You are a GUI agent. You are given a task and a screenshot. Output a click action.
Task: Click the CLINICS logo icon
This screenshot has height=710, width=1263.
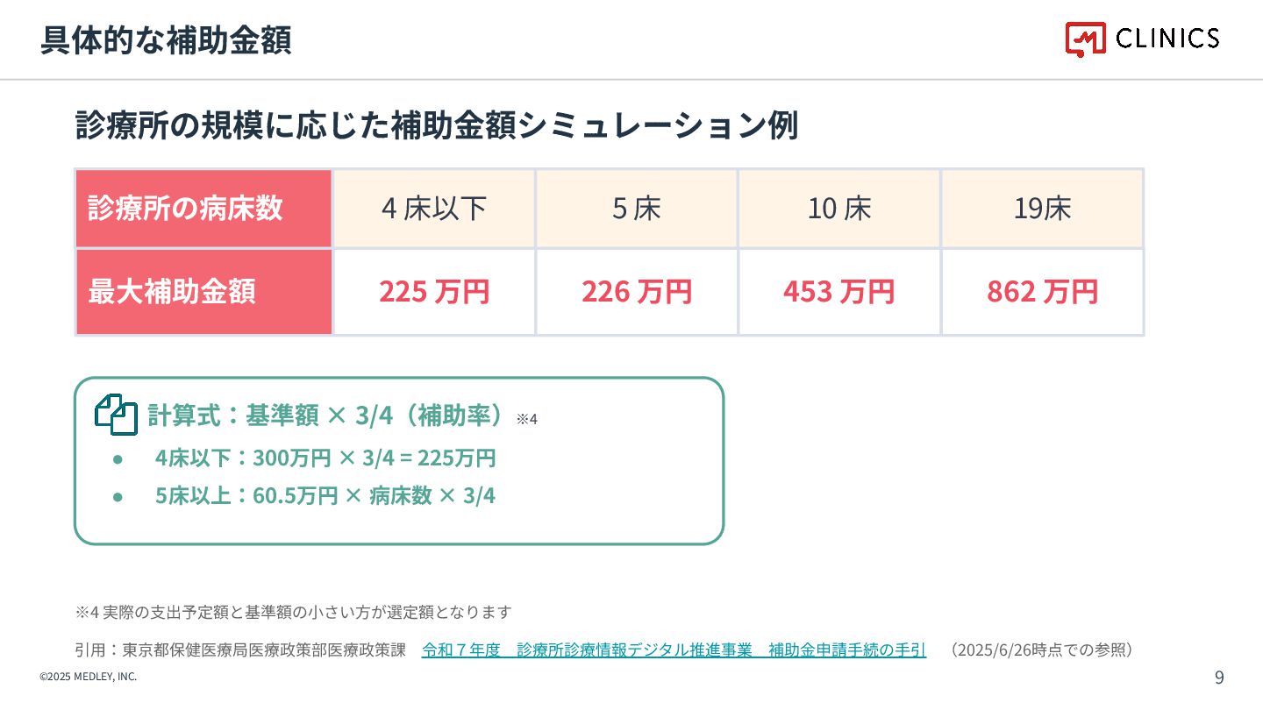(1085, 39)
